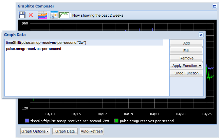Click the 04/17 x-axis date label
This screenshot has width=221, height=140.
pos(102,114)
